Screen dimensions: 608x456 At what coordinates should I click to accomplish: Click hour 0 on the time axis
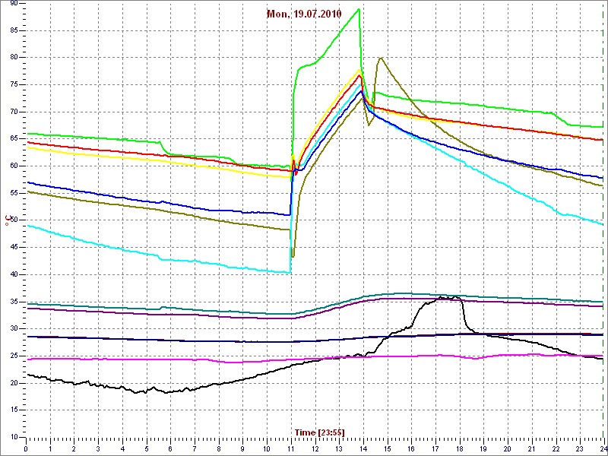tap(26, 448)
